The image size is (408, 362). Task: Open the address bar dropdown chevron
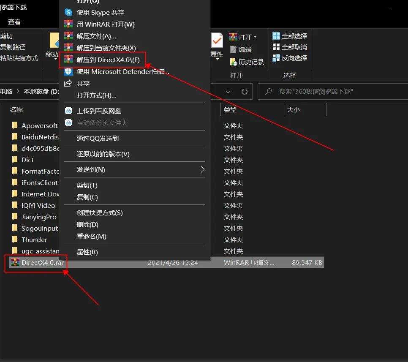(x=228, y=91)
